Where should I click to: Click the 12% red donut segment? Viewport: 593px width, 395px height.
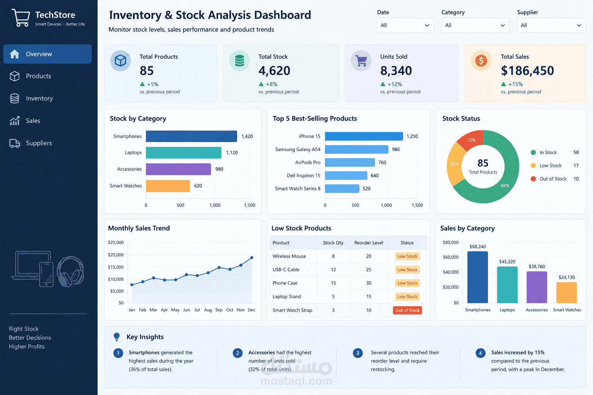[x=472, y=140]
